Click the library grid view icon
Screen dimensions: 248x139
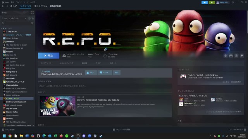[32, 13]
